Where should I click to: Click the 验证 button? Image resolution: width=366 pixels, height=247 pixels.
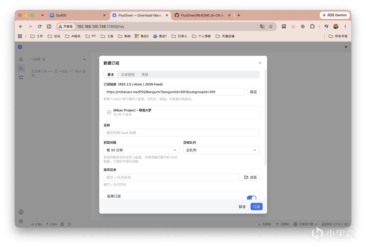[x=253, y=92]
